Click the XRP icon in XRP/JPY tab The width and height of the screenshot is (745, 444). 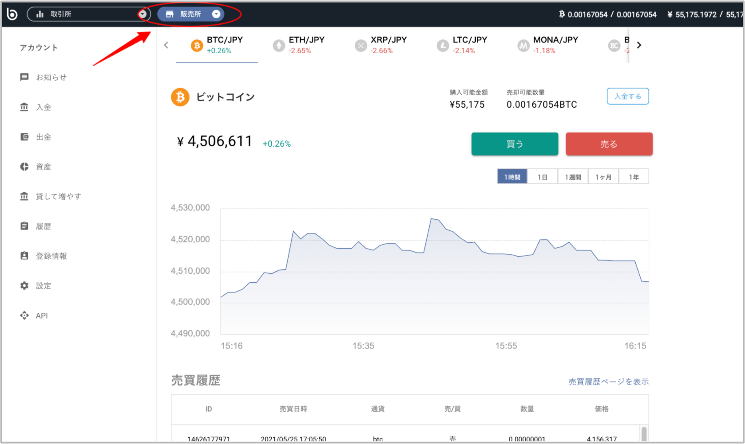point(361,45)
